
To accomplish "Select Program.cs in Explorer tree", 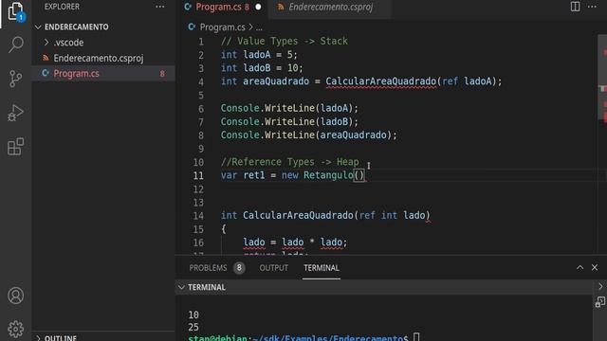I will (x=76, y=74).
